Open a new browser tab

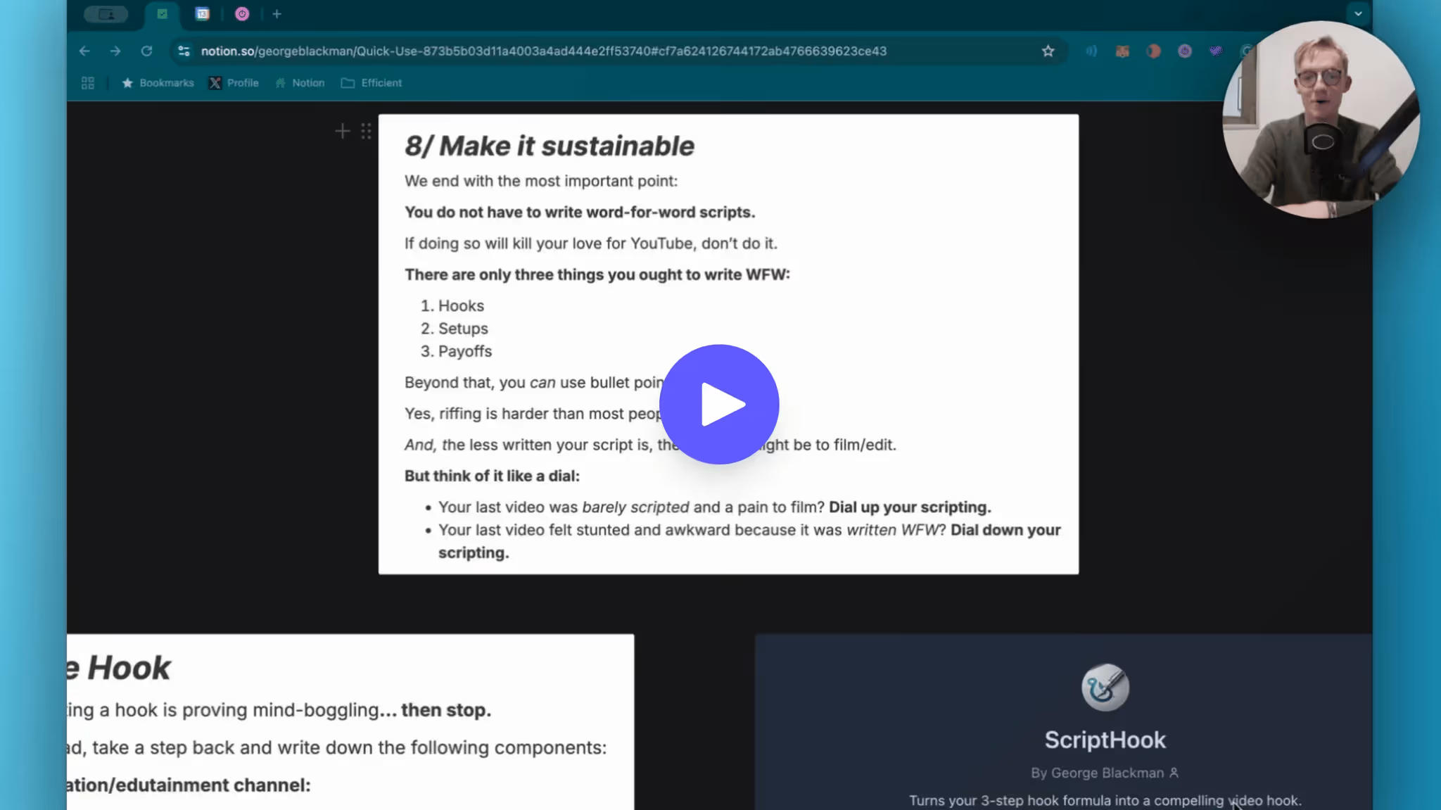pos(277,14)
